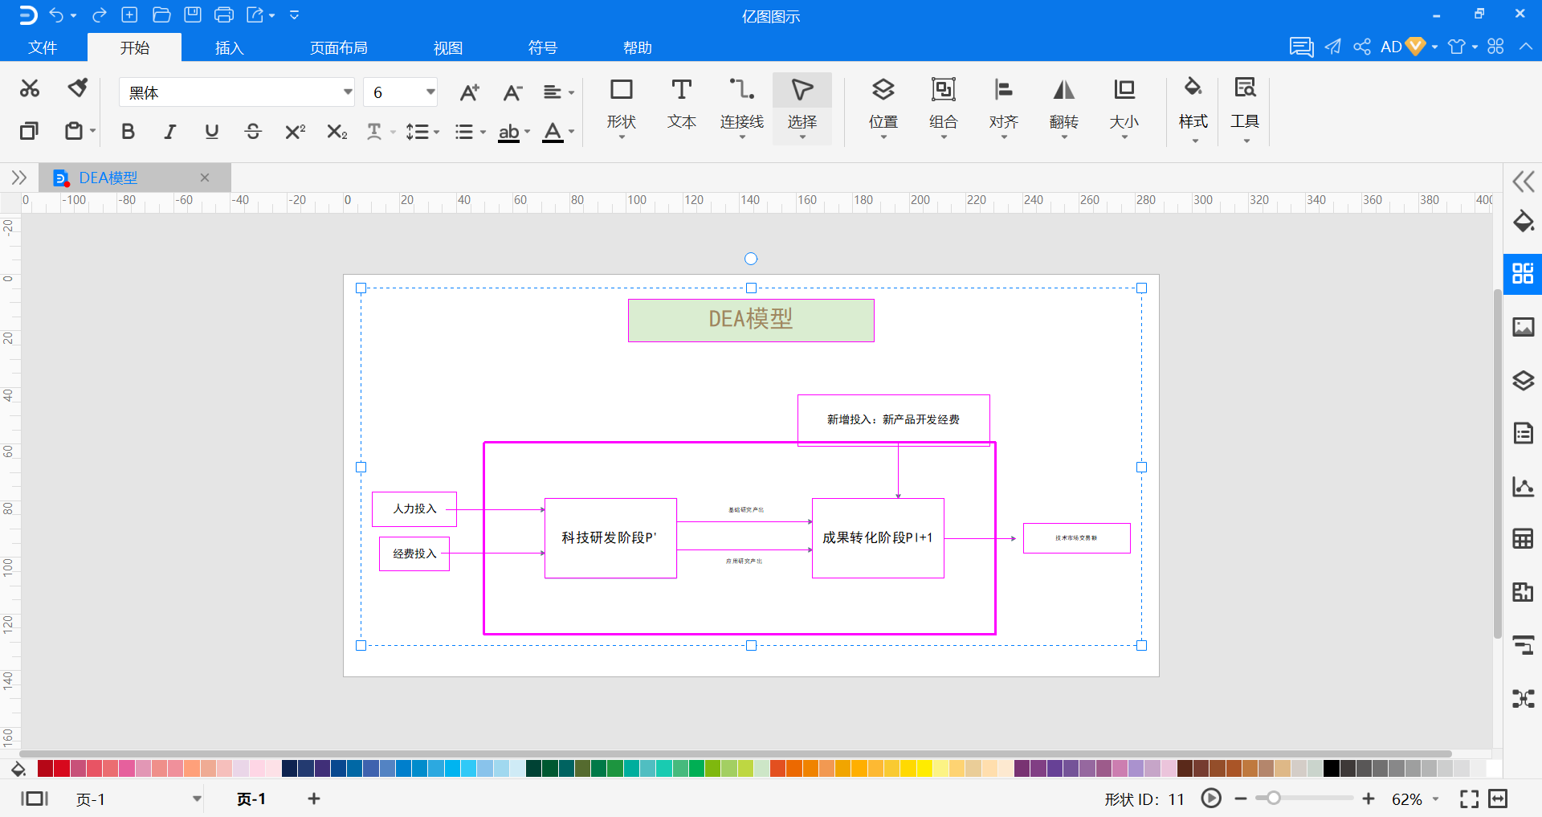Toggle italic formatting
This screenshot has width=1542, height=817.
click(x=170, y=132)
